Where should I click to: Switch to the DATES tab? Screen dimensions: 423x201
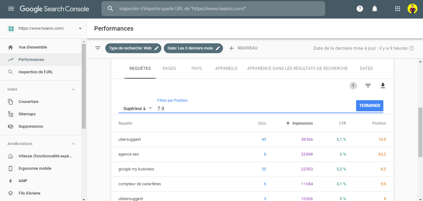click(366, 68)
